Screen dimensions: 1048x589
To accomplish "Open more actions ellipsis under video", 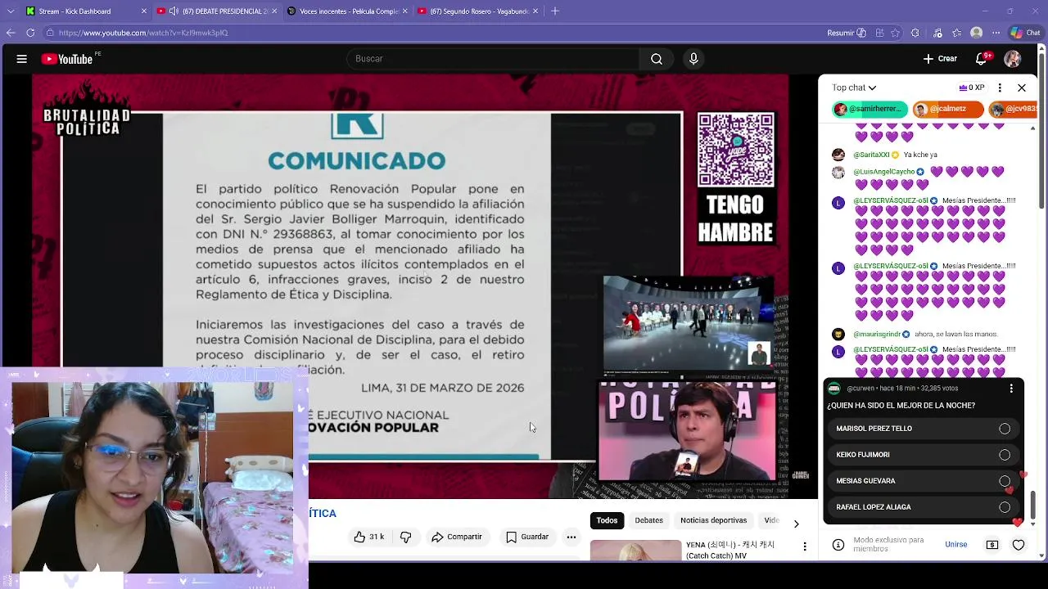I will tap(571, 537).
